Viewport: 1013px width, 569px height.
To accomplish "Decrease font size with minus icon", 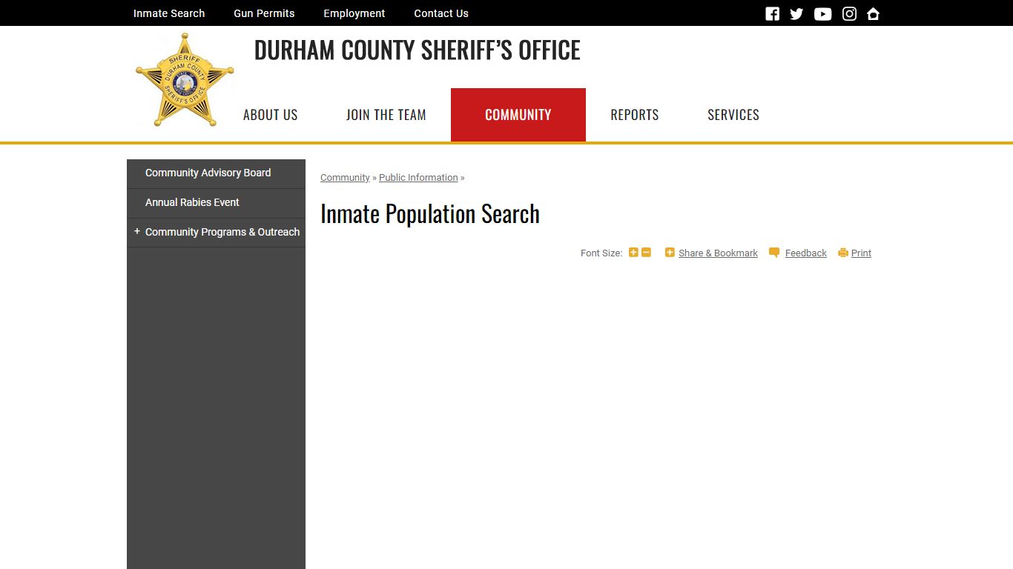I will (x=646, y=253).
